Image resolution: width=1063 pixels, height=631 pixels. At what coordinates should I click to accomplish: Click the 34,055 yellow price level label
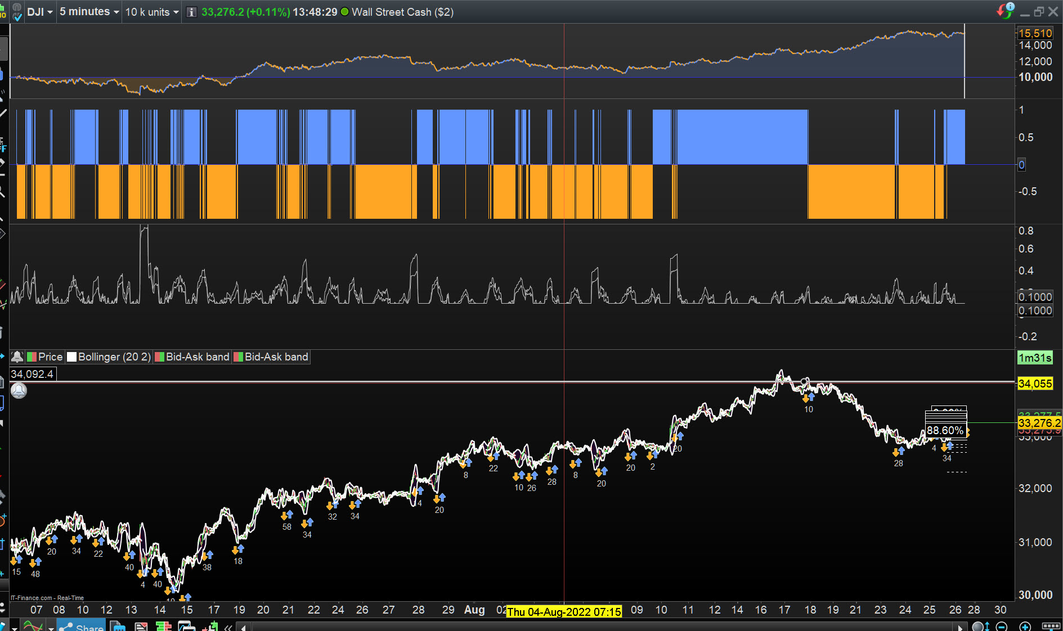click(x=1035, y=384)
